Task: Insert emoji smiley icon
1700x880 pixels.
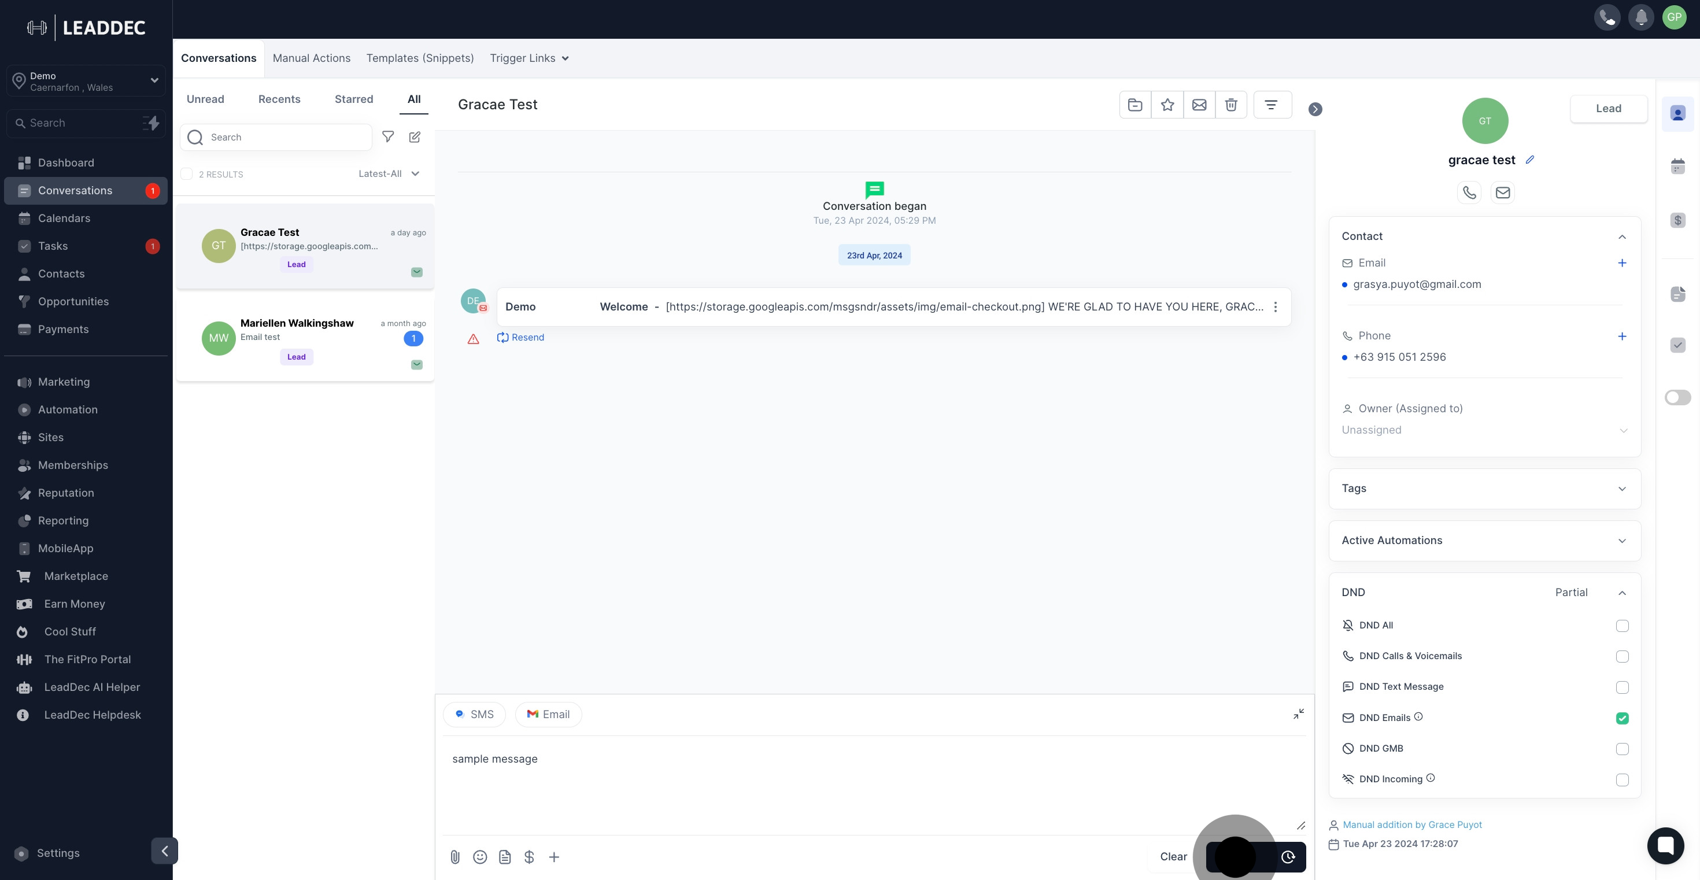Action: 480,857
